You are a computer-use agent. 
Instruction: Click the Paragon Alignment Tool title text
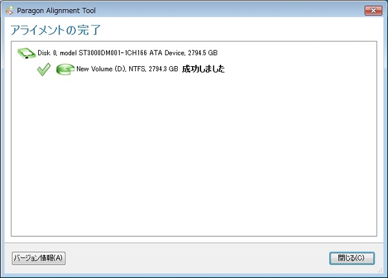click(x=56, y=10)
